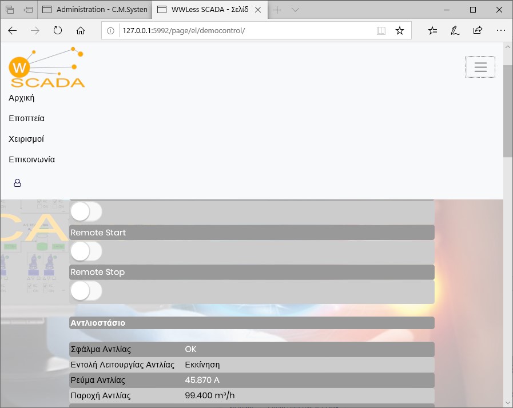Image resolution: width=513 pixels, height=408 pixels.
Task: Navigate to Αρχική link
Action: click(x=22, y=98)
